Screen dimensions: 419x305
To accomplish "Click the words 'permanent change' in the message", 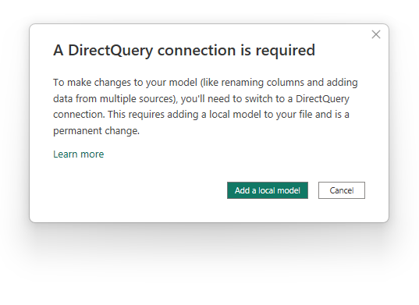I will 96,131.
